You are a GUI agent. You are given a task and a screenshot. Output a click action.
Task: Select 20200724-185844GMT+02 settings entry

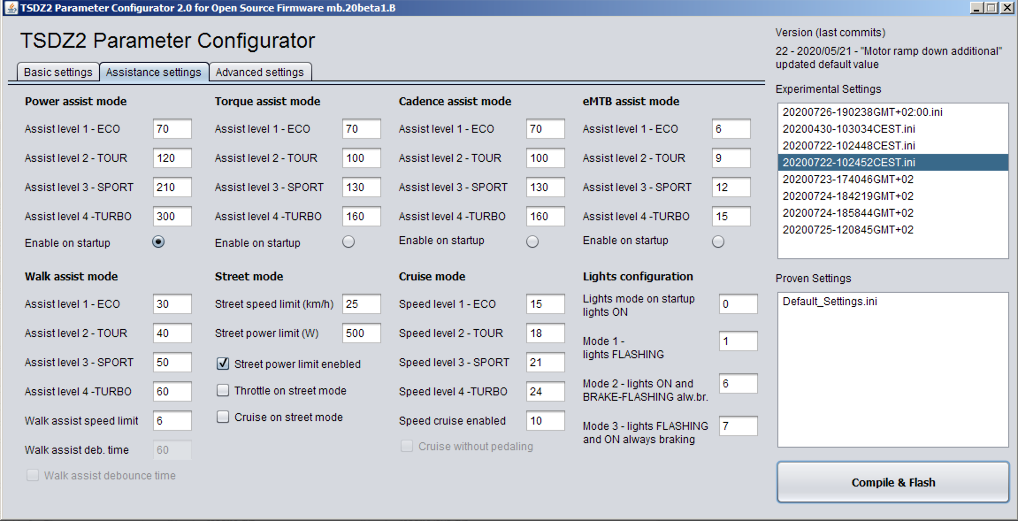click(893, 213)
